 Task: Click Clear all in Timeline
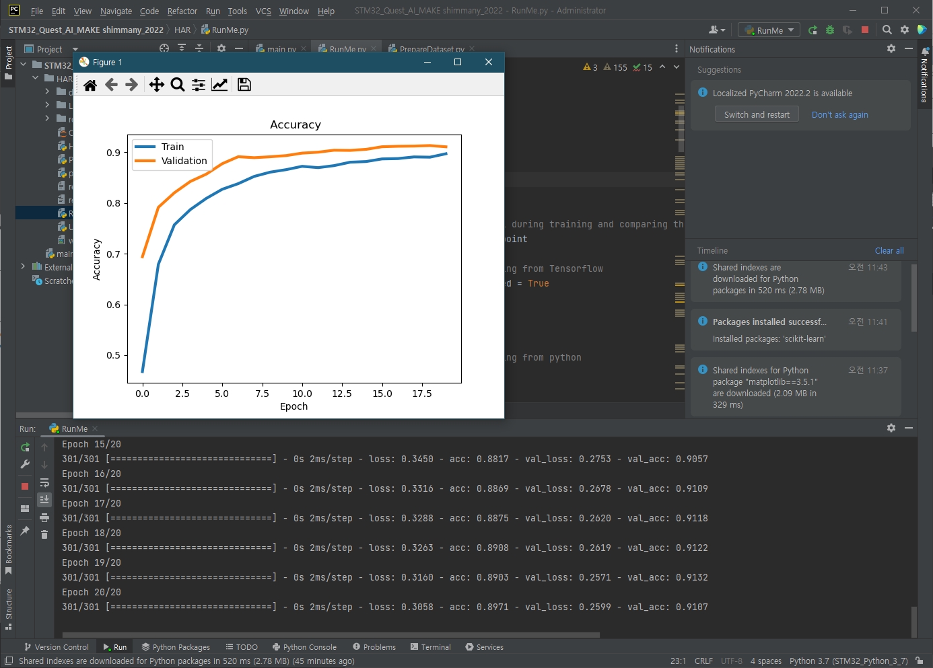point(889,250)
